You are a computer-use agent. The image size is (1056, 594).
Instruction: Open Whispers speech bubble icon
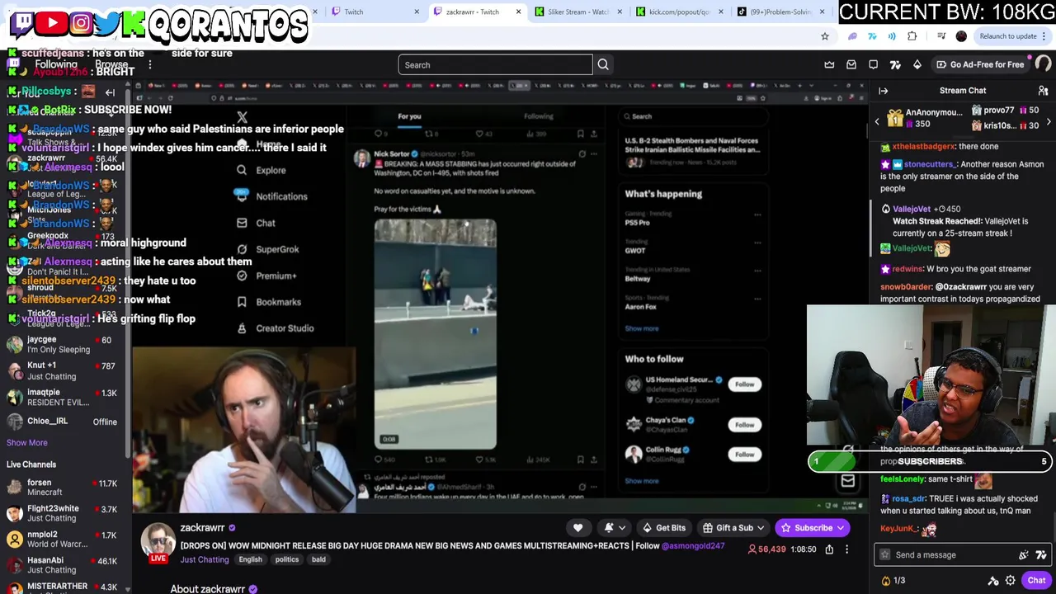[874, 64]
